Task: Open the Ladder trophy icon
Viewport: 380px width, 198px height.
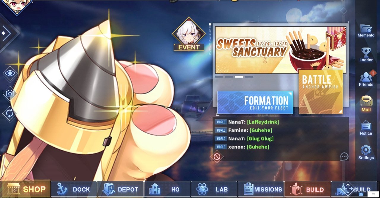Action: (366, 52)
